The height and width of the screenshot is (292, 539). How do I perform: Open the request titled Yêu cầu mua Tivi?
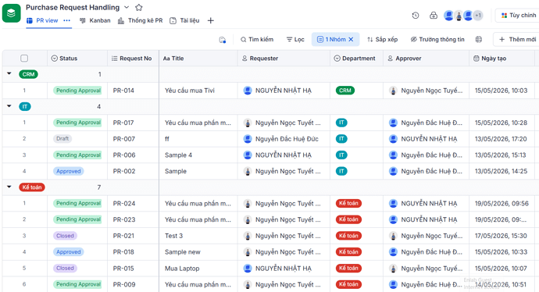[189, 91]
